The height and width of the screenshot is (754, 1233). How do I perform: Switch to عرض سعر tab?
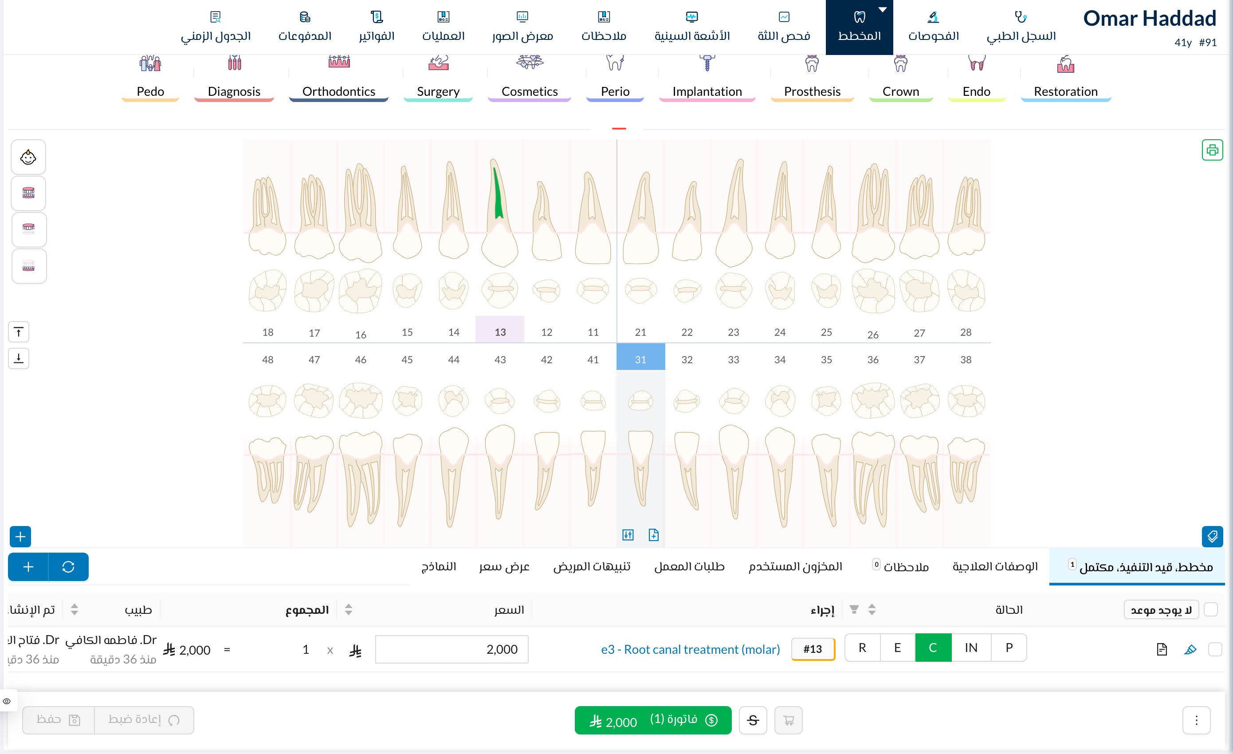tap(504, 567)
